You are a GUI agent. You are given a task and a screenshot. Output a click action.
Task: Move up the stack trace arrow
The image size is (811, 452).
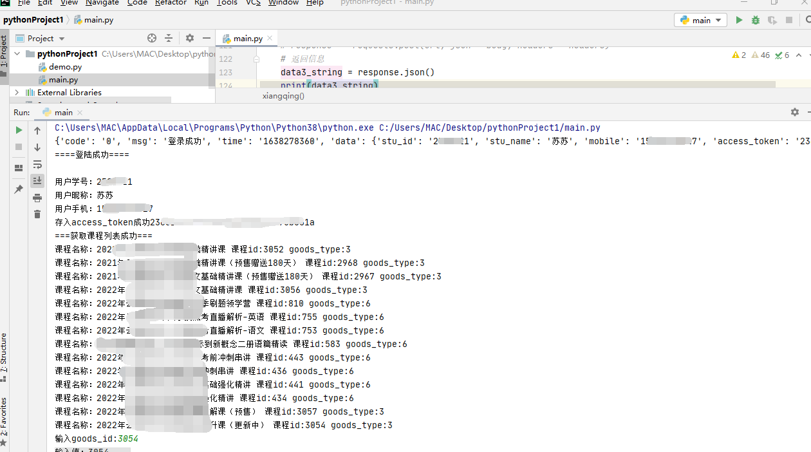coord(37,131)
